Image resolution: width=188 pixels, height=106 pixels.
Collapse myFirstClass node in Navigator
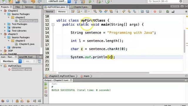(1, 66)
